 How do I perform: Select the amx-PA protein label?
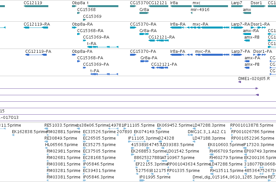point(252,58)
